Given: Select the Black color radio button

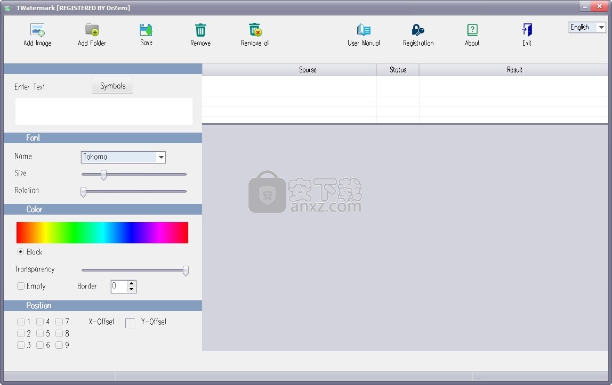Looking at the screenshot, I should click(x=20, y=252).
